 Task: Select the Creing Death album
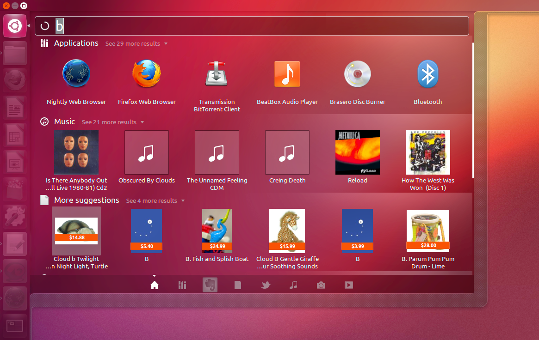(287, 152)
